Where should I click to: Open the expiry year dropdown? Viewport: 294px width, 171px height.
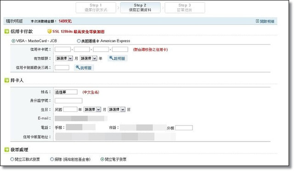coord(89,58)
